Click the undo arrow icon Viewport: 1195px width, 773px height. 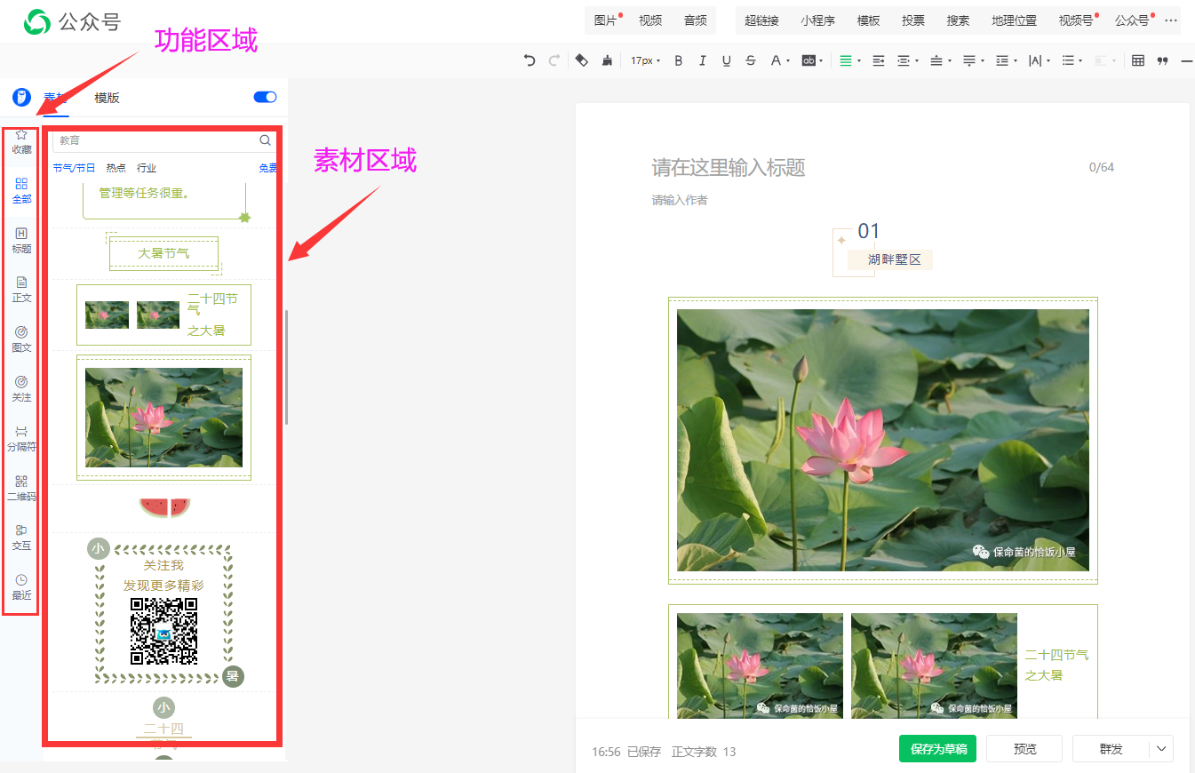coord(530,60)
